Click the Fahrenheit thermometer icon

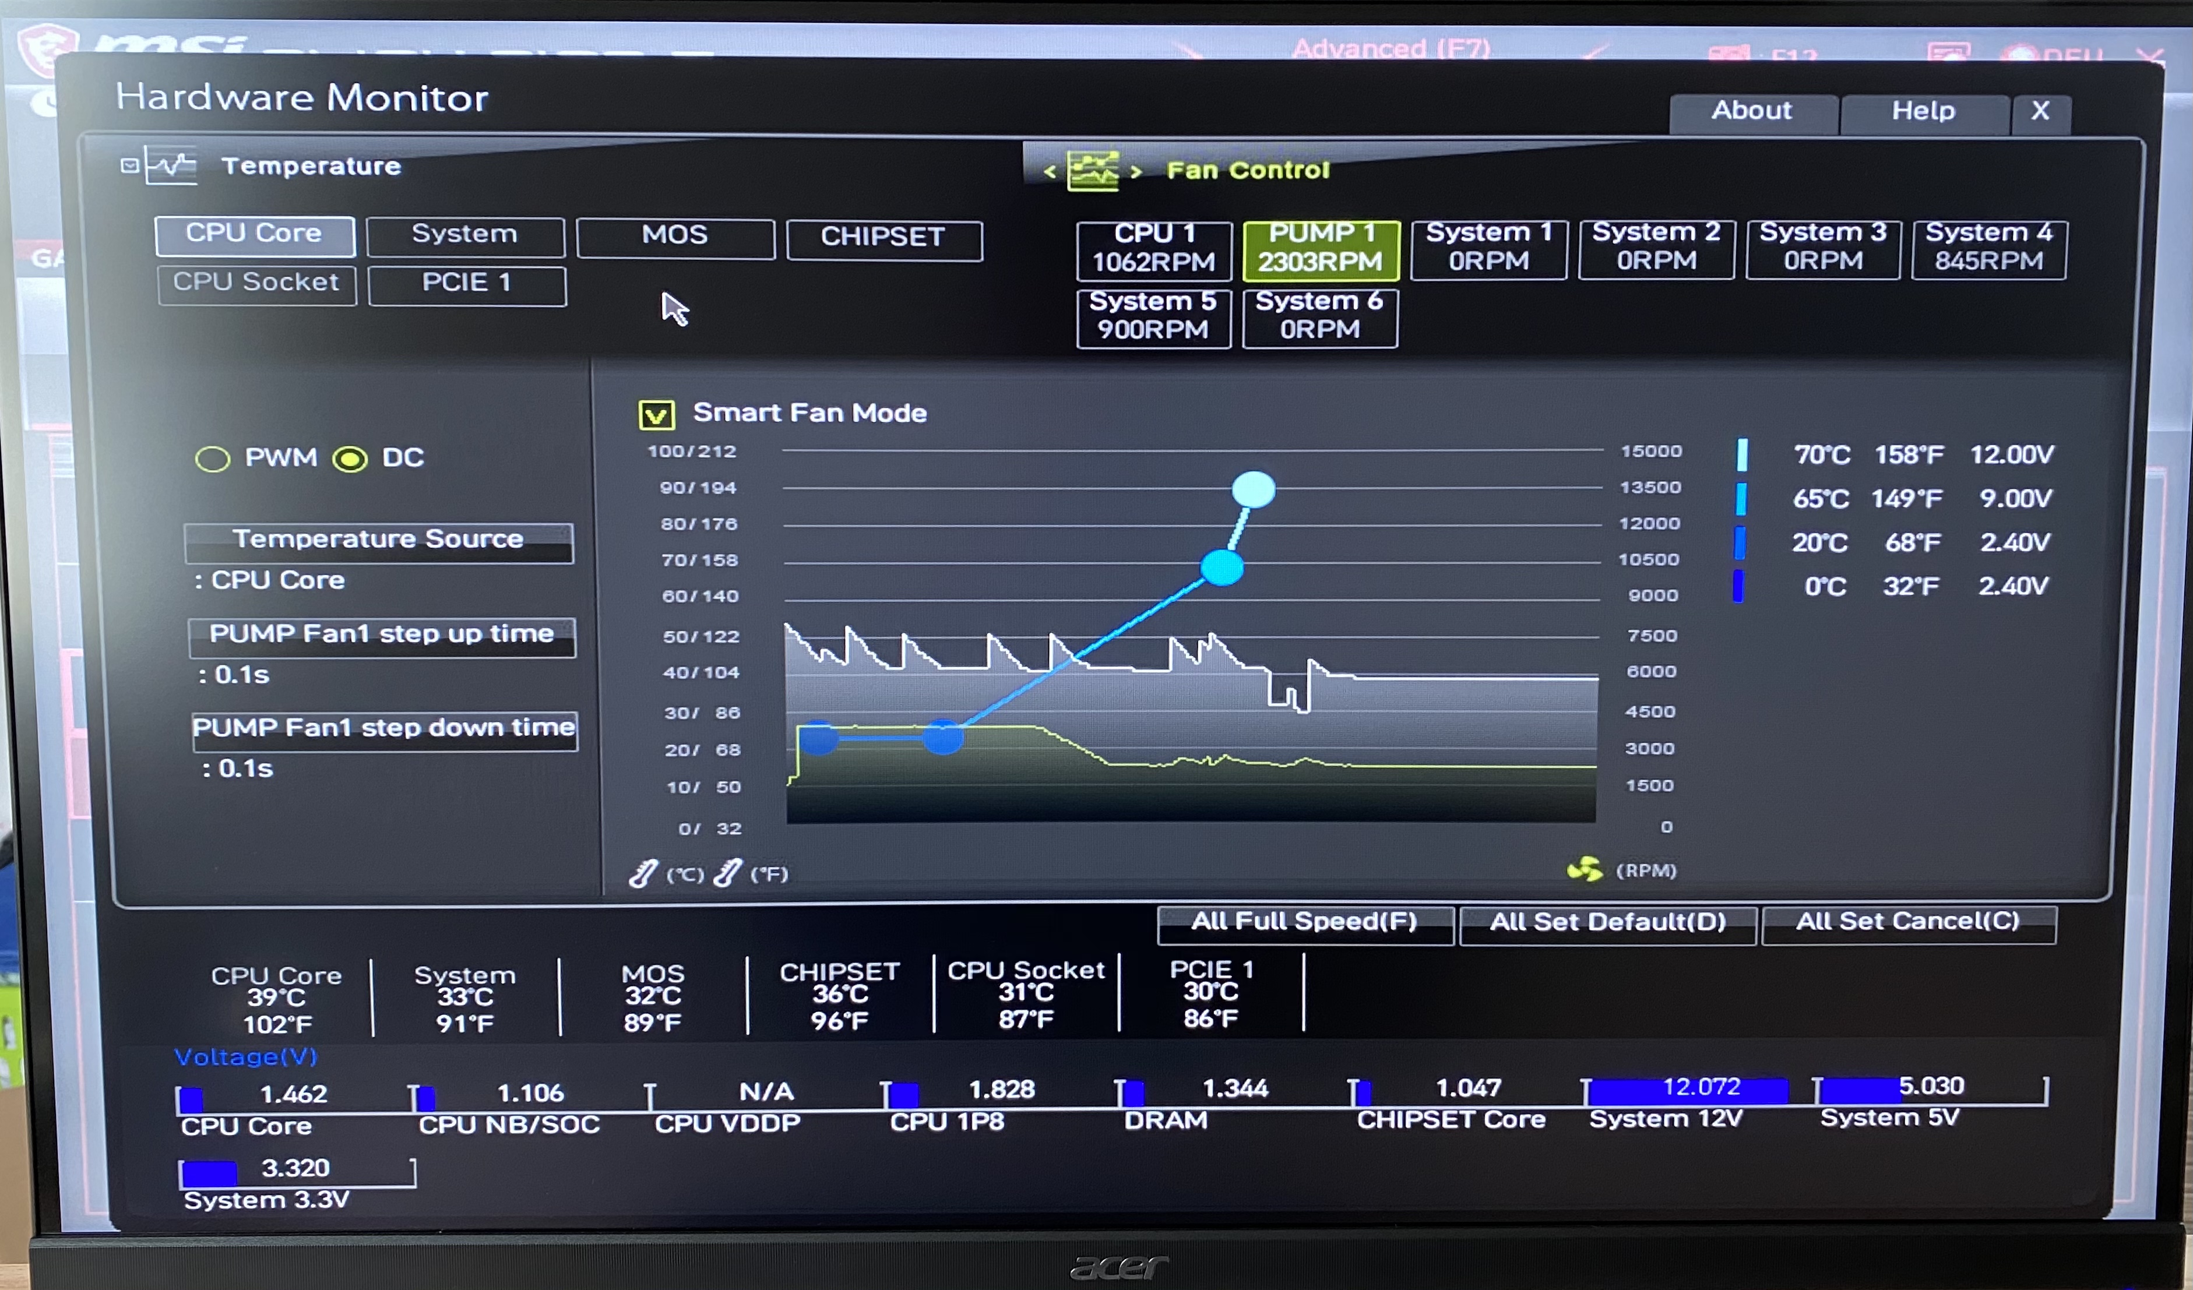pos(727,872)
